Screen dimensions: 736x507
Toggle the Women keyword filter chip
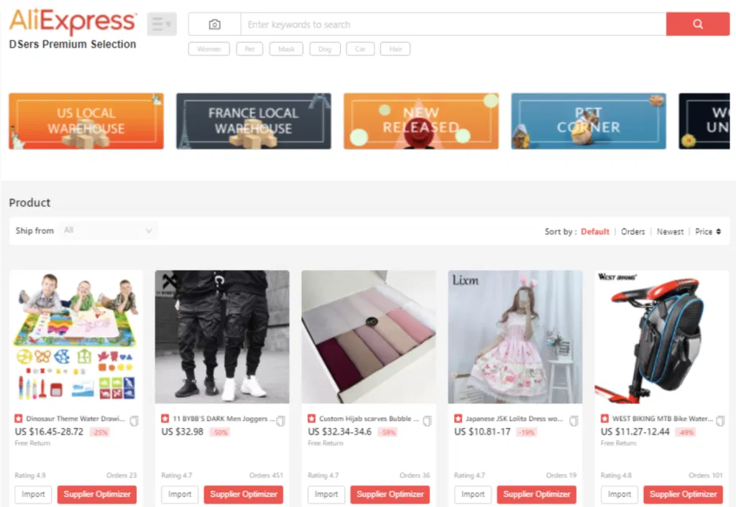tap(208, 49)
